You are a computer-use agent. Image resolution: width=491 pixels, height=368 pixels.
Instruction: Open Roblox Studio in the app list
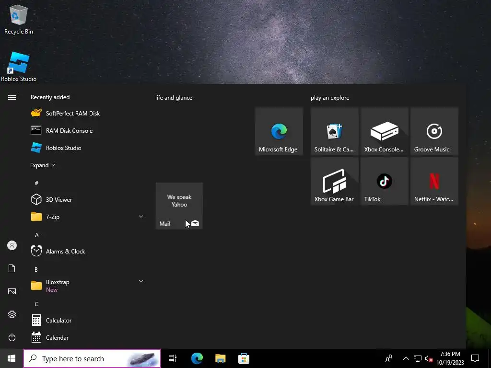[87, 148]
